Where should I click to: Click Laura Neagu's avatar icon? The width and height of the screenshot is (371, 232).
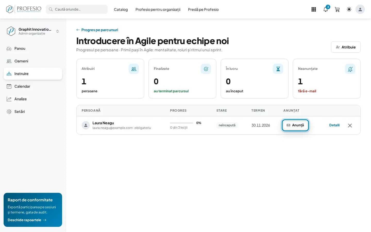[x=86, y=125]
